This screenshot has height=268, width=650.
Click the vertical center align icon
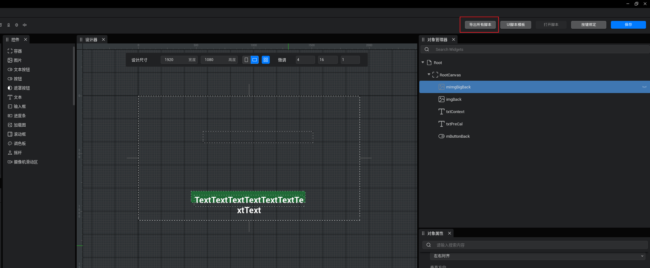click(17, 25)
